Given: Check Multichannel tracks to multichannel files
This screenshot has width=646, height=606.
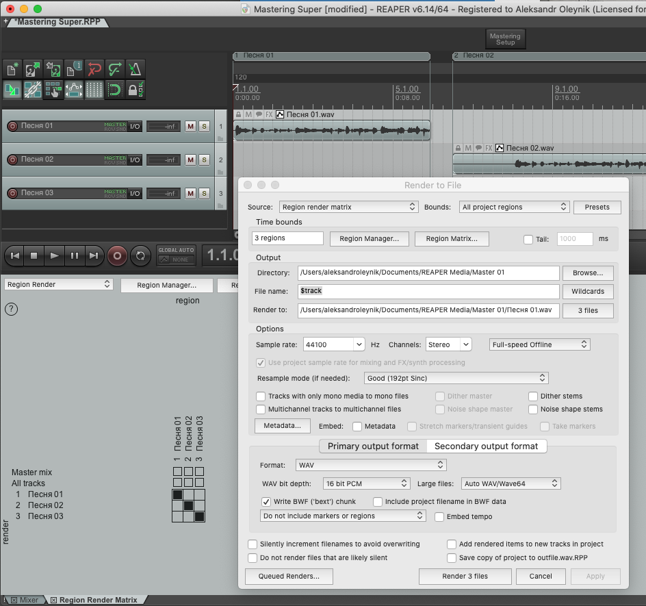Looking at the screenshot, I should (x=260, y=409).
